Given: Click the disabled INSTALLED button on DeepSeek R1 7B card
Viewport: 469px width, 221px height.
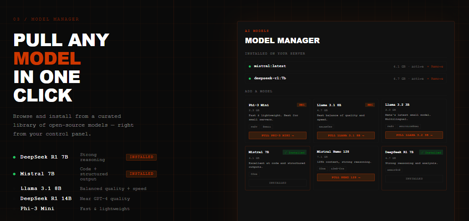Looking at the screenshot, I should click(x=414, y=179).
